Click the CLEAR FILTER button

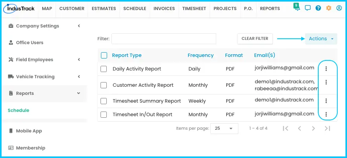pos(255,39)
